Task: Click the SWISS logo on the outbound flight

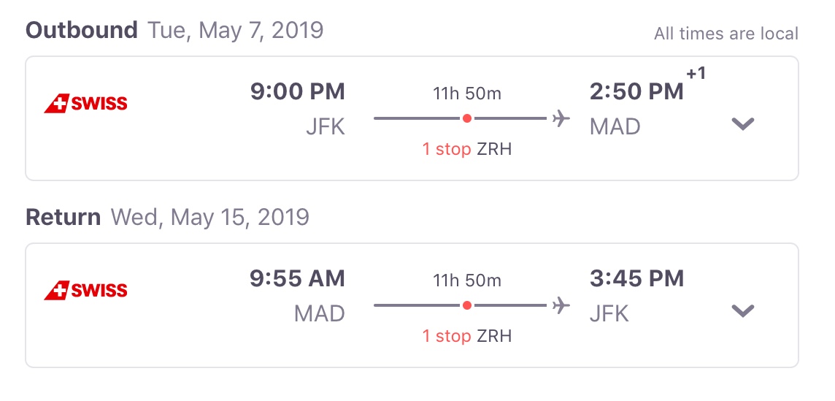Action: tap(85, 104)
